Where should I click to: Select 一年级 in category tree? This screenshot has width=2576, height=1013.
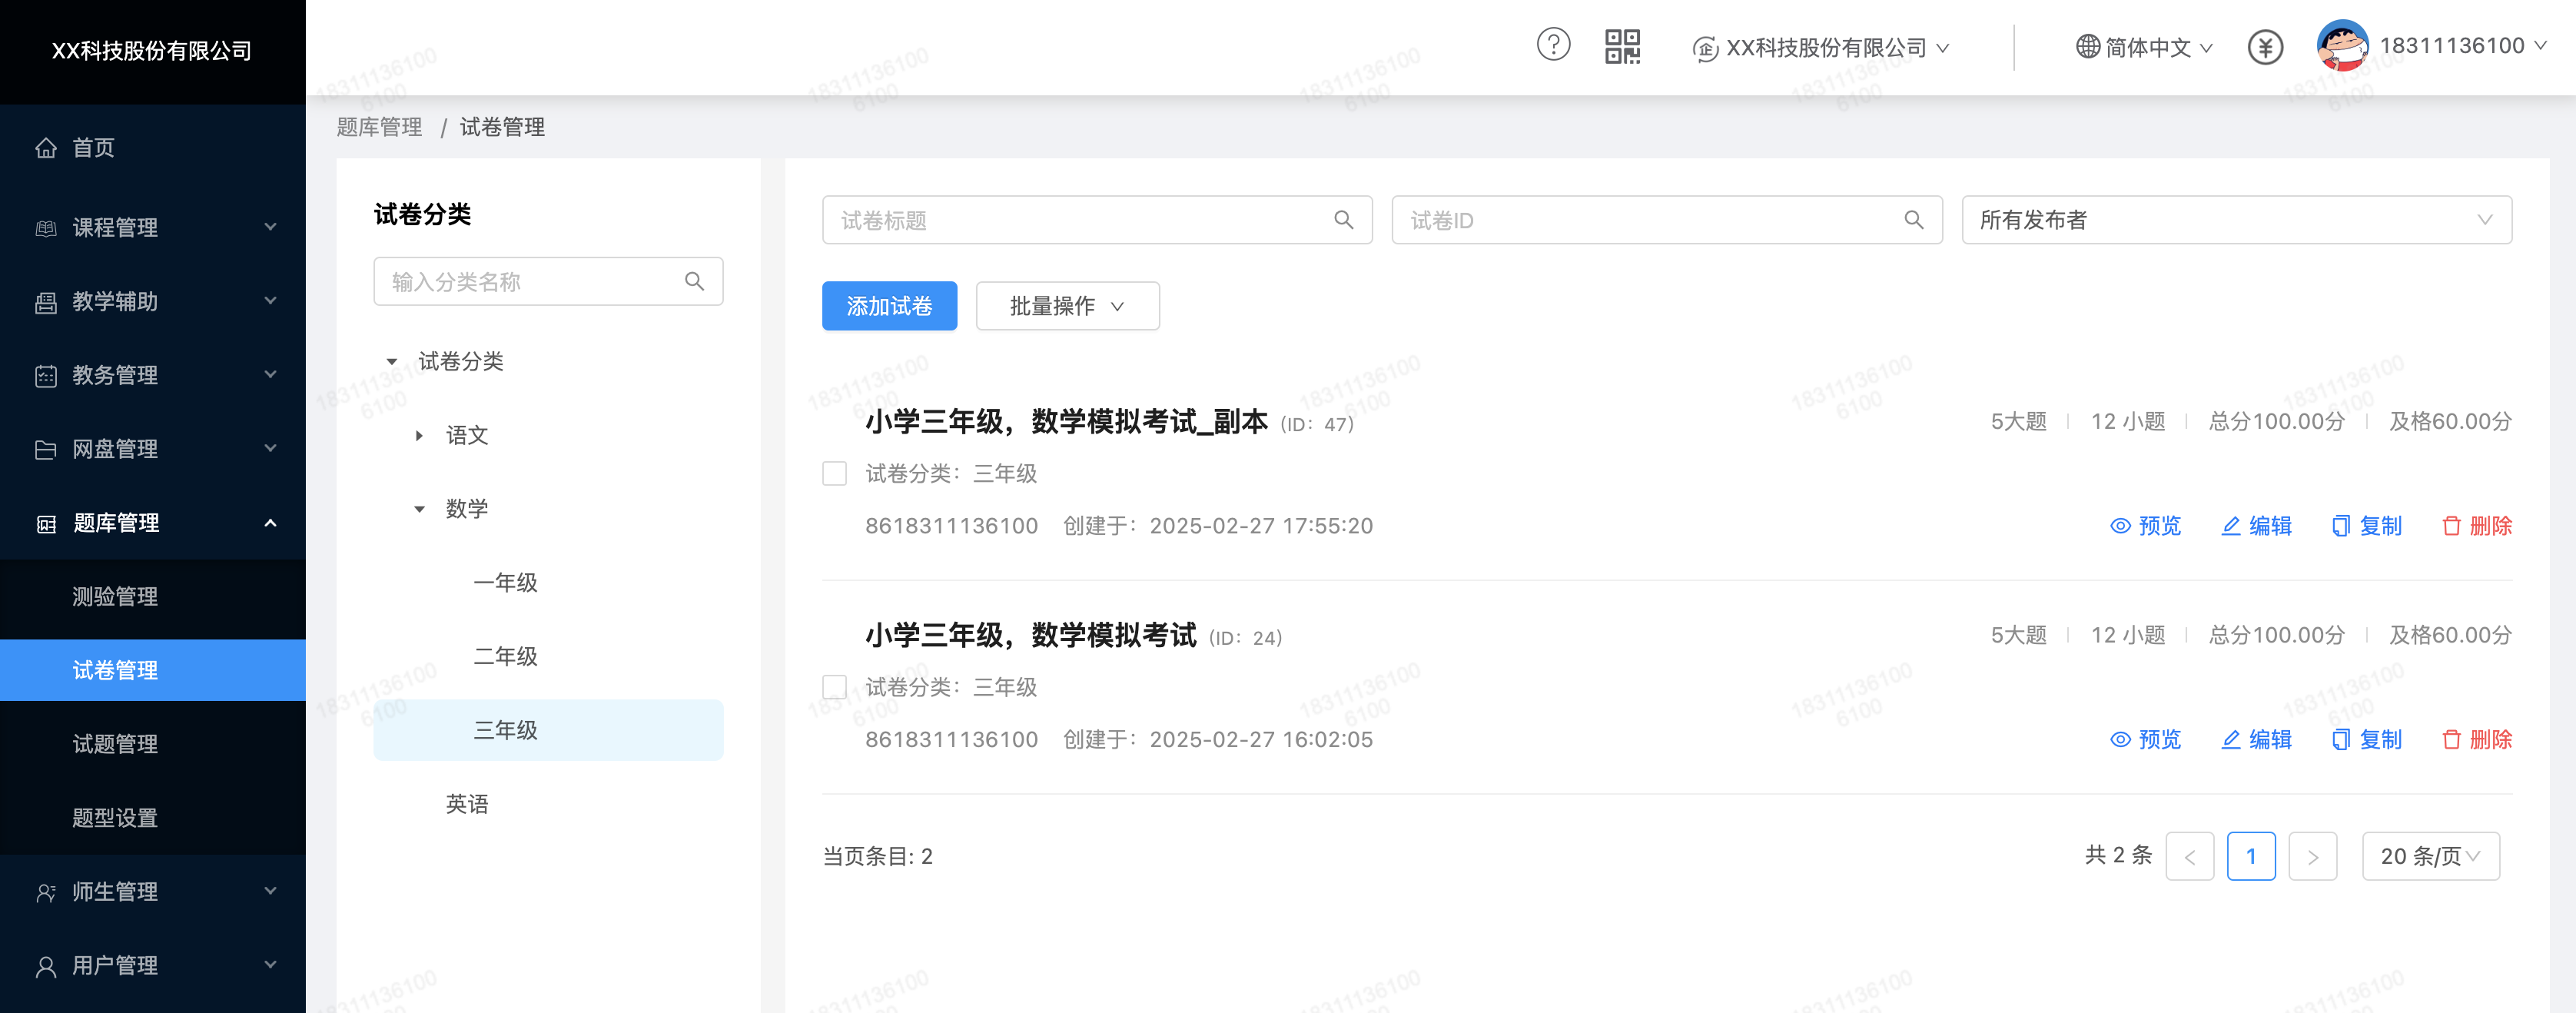505,583
